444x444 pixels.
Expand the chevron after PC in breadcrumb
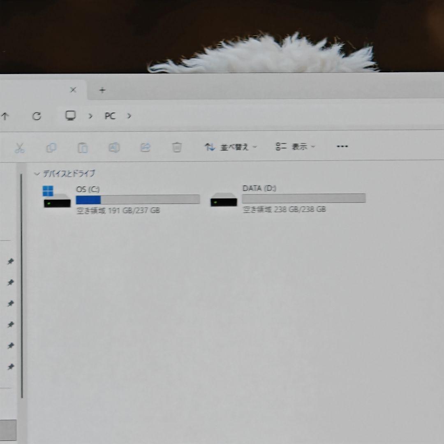[129, 116]
